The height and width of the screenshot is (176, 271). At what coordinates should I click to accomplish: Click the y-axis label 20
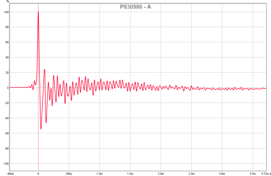point(7,73)
